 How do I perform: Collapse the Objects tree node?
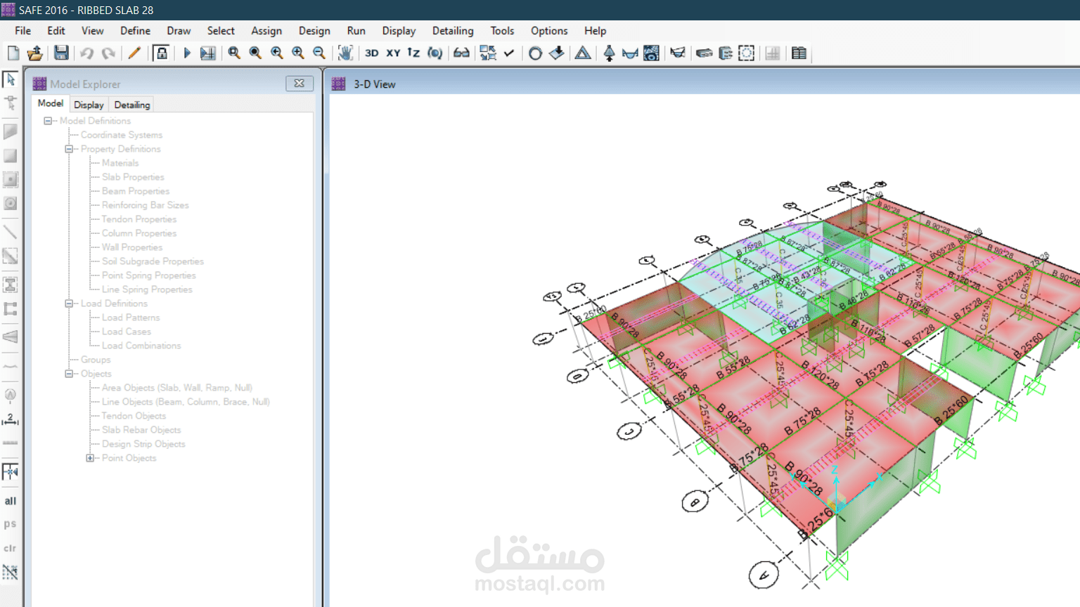[69, 374]
